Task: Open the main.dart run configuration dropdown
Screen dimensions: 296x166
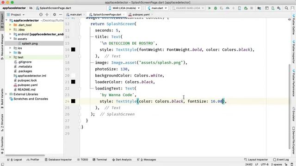Action: tap(157, 8)
